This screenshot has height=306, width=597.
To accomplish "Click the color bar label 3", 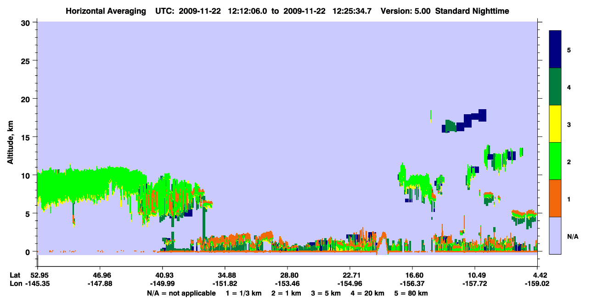I will [x=569, y=124].
